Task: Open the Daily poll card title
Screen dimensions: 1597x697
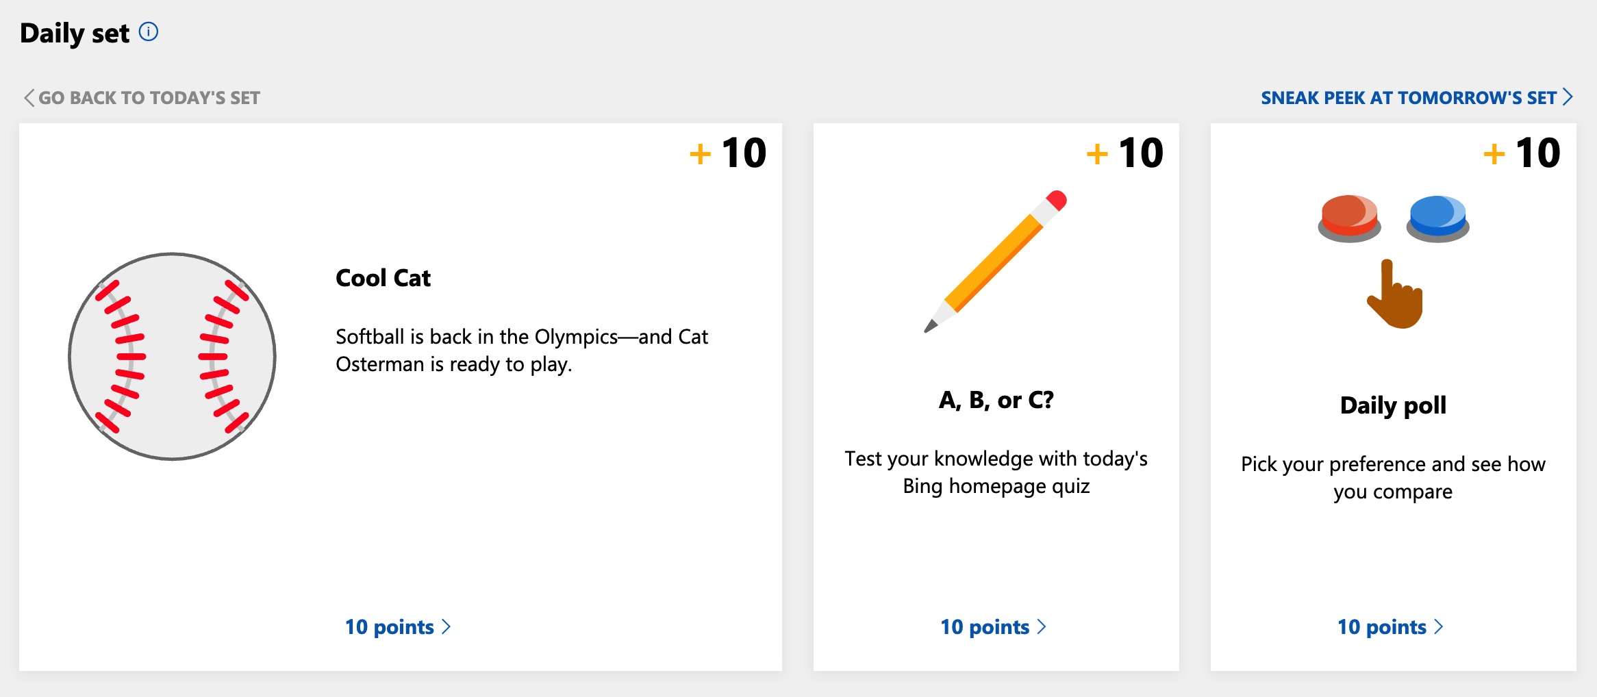Action: click(x=1393, y=405)
